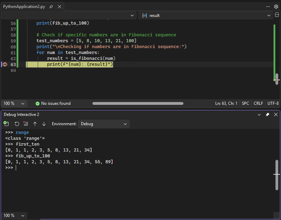Click the green No issues checkmark icon

click(37, 103)
